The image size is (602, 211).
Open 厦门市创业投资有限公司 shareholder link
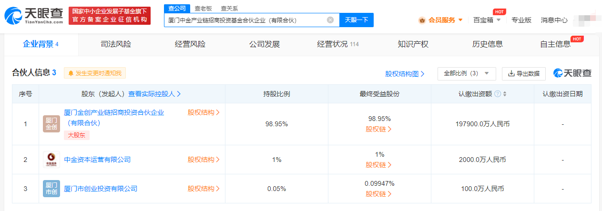(101, 189)
